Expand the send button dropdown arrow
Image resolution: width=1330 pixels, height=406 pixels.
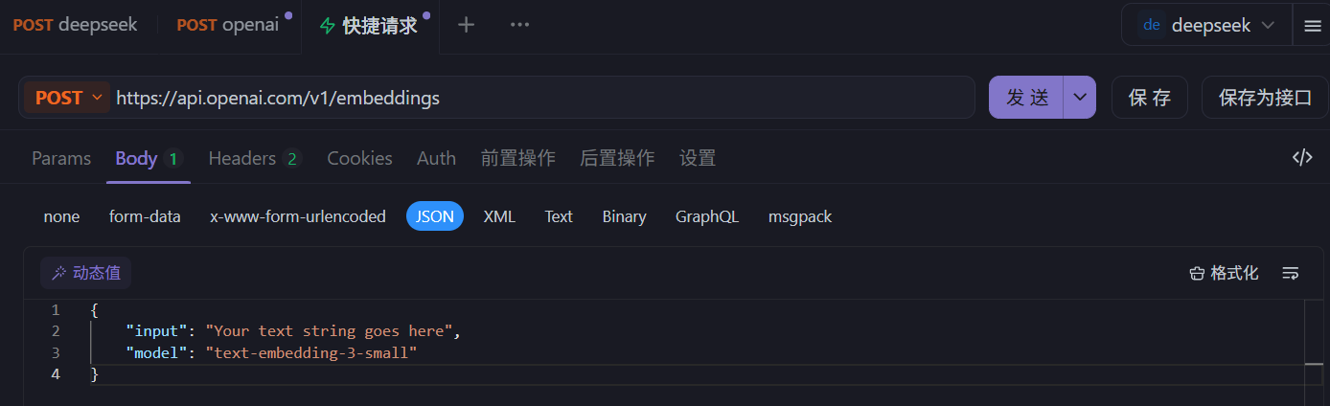(1080, 98)
